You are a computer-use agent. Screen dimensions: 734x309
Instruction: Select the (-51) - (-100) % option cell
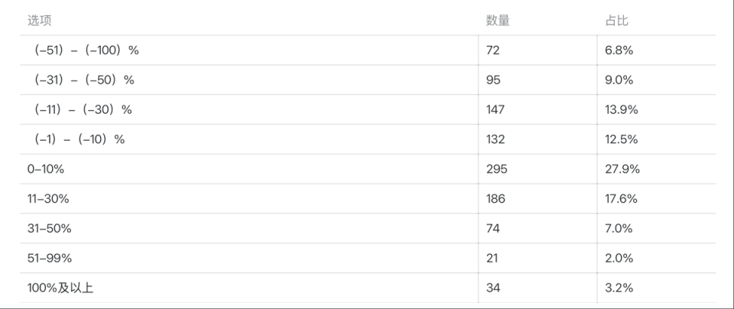click(x=86, y=50)
